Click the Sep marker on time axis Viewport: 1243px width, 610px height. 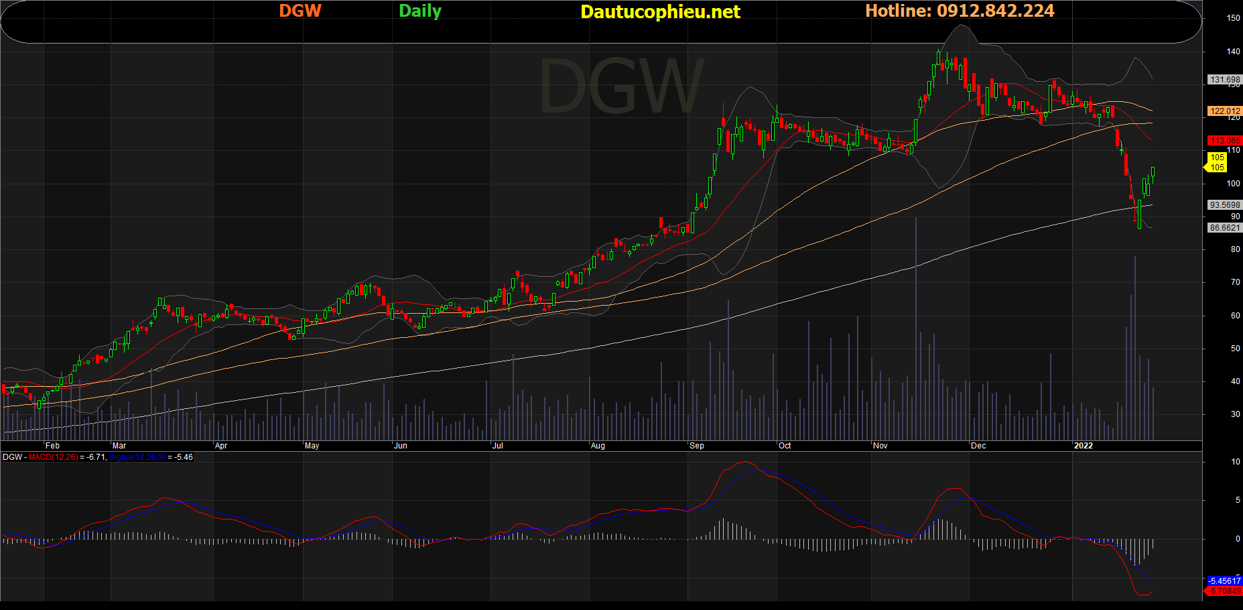[x=696, y=446]
